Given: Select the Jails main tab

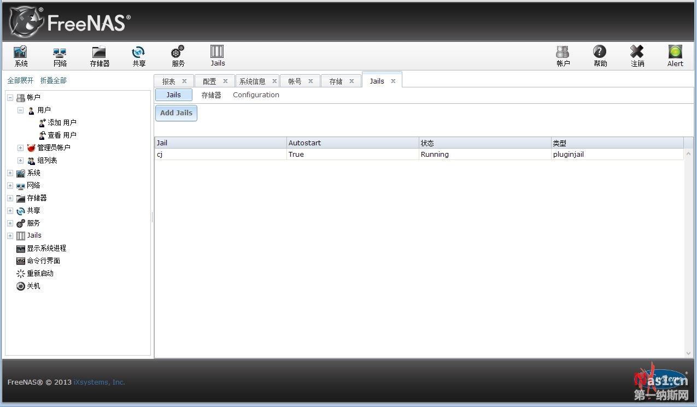Looking at the screenshot, I should (377, 81).
